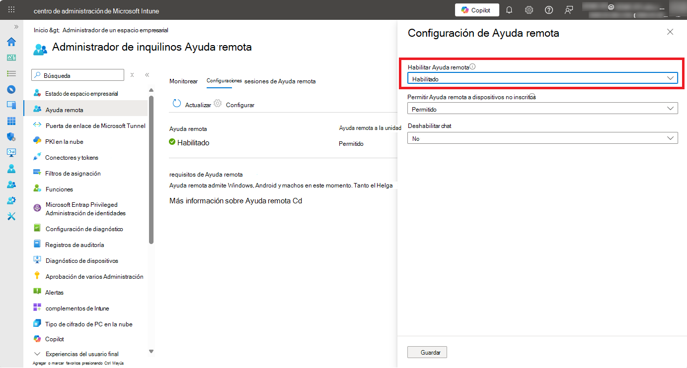Open the Copilot button in the header
Viewport: 687px width, 368px height.
coord(476,10)
